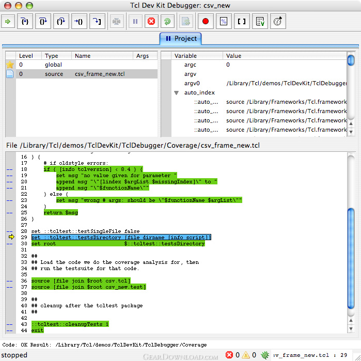Click the yellow current-line arrow at line 29
The width and height of the screenshot is (361, 361).
(x=11, y=237)
